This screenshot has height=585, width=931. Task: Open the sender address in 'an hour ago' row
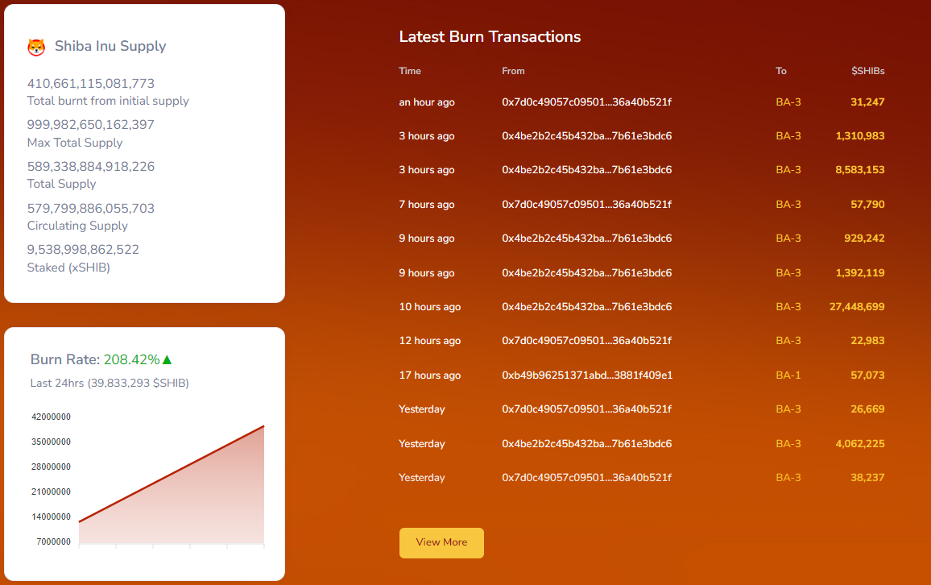point(586,102)
